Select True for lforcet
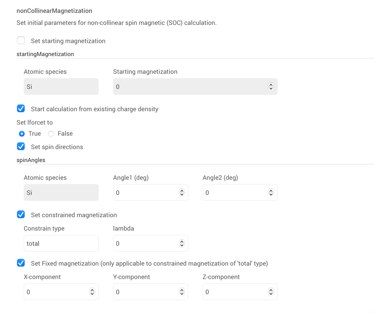The width and height of the screenshot is (380, 313). pos(22,134)
